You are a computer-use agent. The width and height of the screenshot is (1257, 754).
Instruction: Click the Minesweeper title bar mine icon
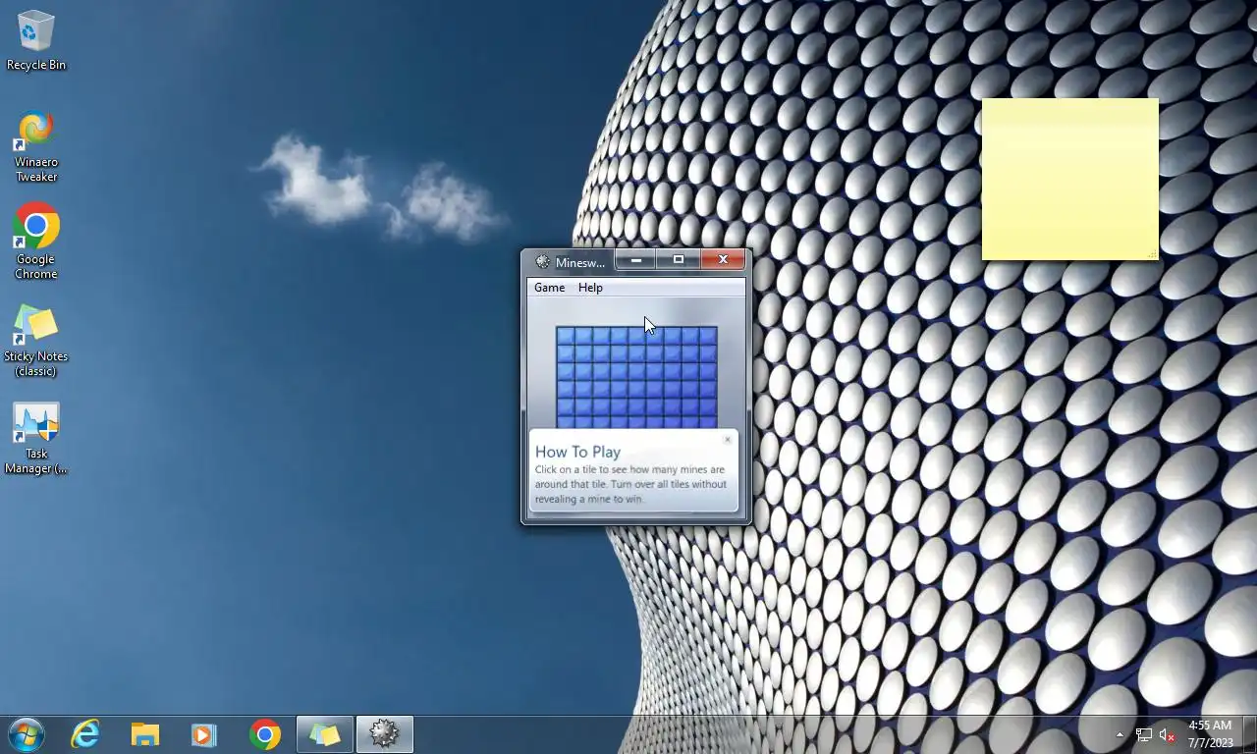542,262
